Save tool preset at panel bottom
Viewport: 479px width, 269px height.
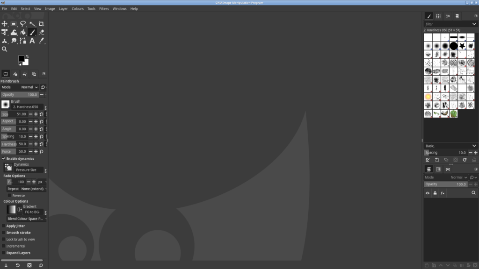pos(6,265)
